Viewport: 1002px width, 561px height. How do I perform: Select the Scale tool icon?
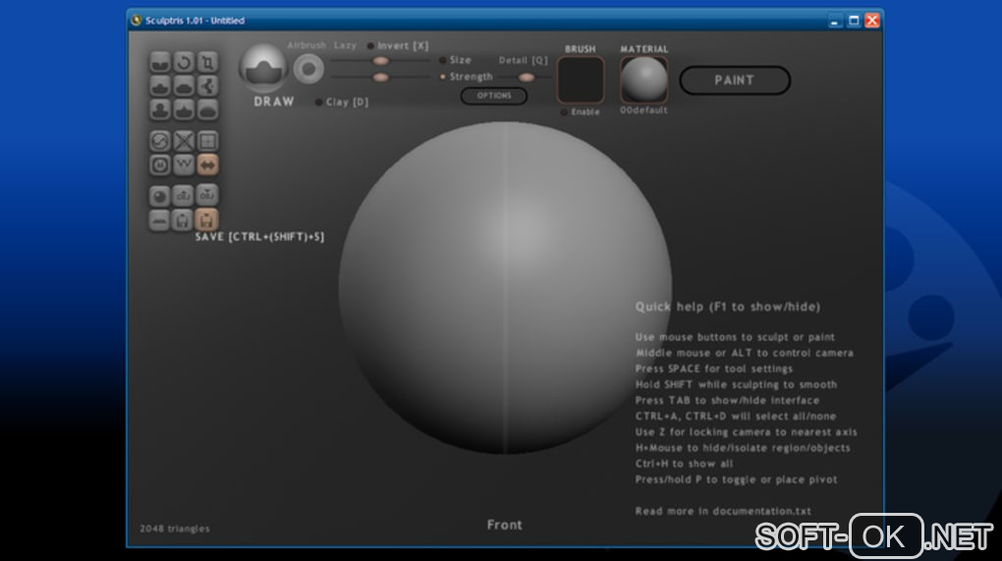[x=207, y=63]
